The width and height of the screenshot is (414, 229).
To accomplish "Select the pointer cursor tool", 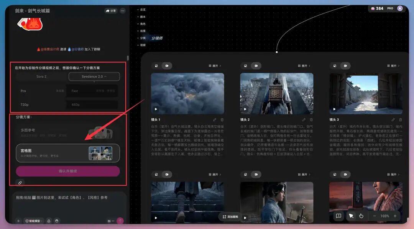I will click(x=351, y=216).
